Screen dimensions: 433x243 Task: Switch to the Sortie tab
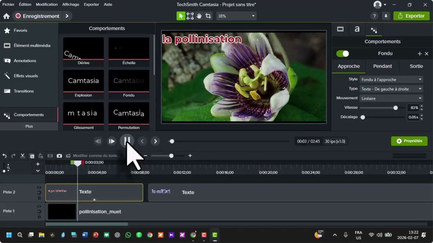416,66
